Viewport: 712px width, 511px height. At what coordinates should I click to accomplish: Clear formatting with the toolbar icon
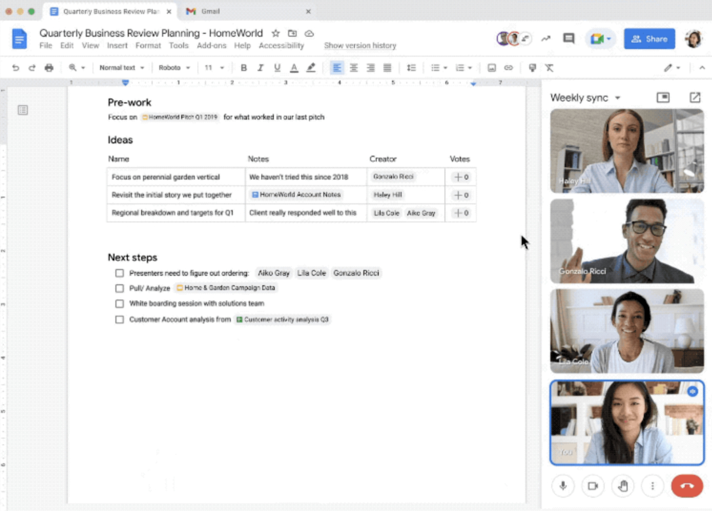pyautogui.click(x=549, y=67)
